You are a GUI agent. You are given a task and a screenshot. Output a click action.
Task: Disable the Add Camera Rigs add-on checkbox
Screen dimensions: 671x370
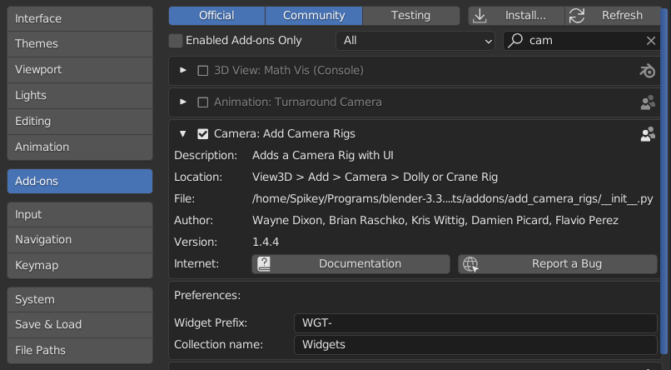tap(203, 134)
